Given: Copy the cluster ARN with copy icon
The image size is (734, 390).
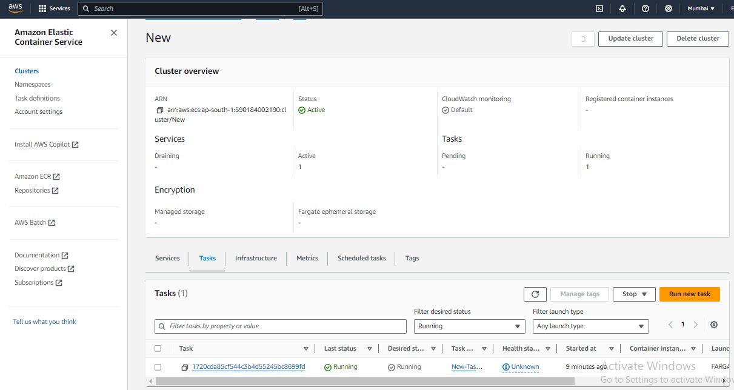Looking at the screenshot, I should point(160,110).
